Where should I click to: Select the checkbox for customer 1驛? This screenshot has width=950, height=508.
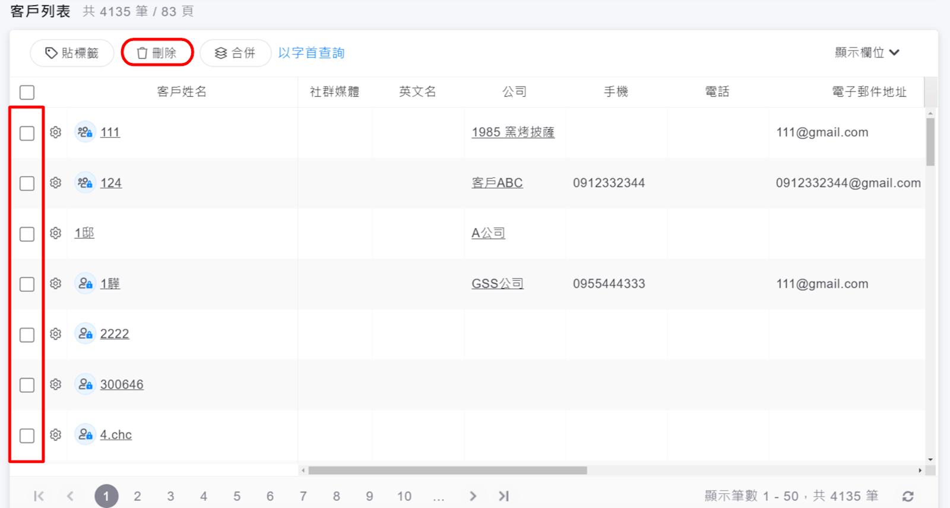(27, 284)
